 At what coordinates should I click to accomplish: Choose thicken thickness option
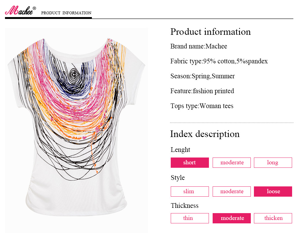tap(273, 218)
